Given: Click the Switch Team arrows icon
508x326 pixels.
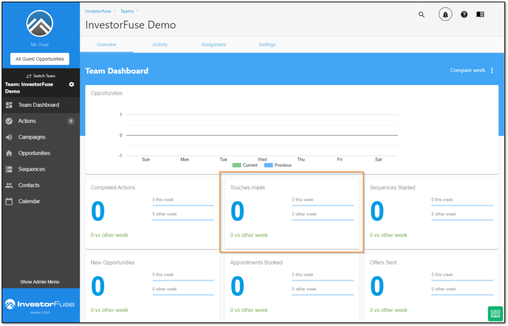Looking at the screenshot, I should click(x=29, y=76).
